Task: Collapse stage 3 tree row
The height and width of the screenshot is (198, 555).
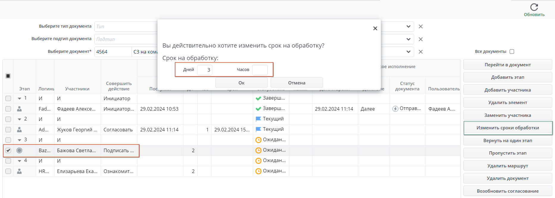Action: pyautogui.click(x=19, y=140)
